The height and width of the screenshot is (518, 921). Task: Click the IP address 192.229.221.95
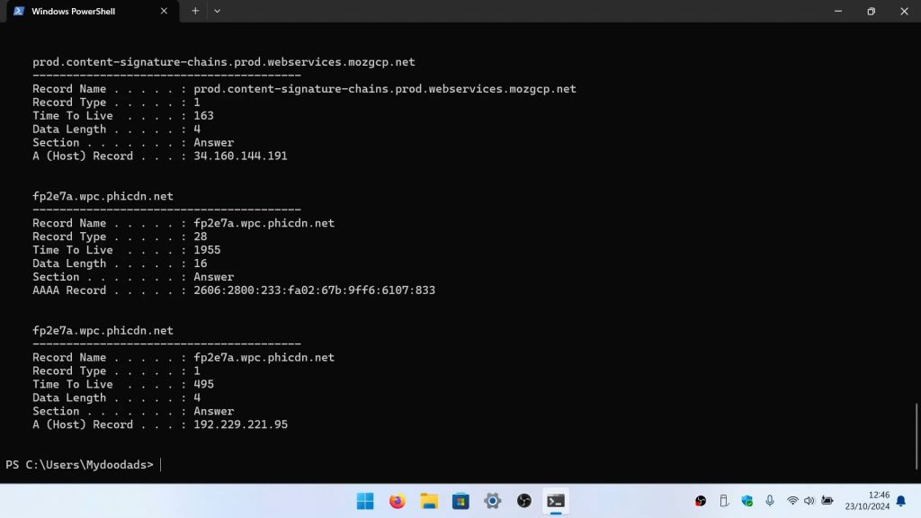(240, 424)
